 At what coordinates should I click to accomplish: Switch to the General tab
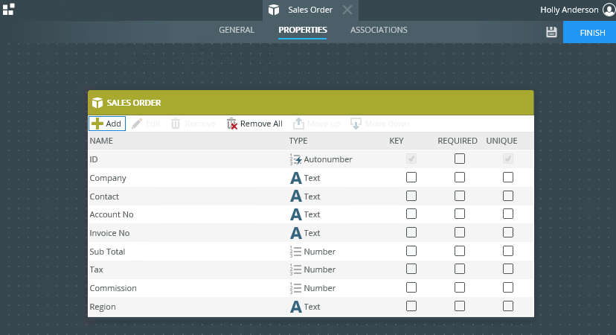236,31
